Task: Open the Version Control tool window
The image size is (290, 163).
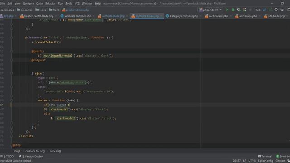Action: (x=31, y=156)
